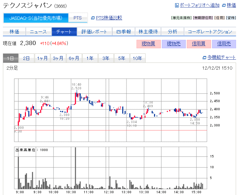Click the popup icon beside PTS株価比較
Viewport: 238px width, 195px height.
point(93,18)
